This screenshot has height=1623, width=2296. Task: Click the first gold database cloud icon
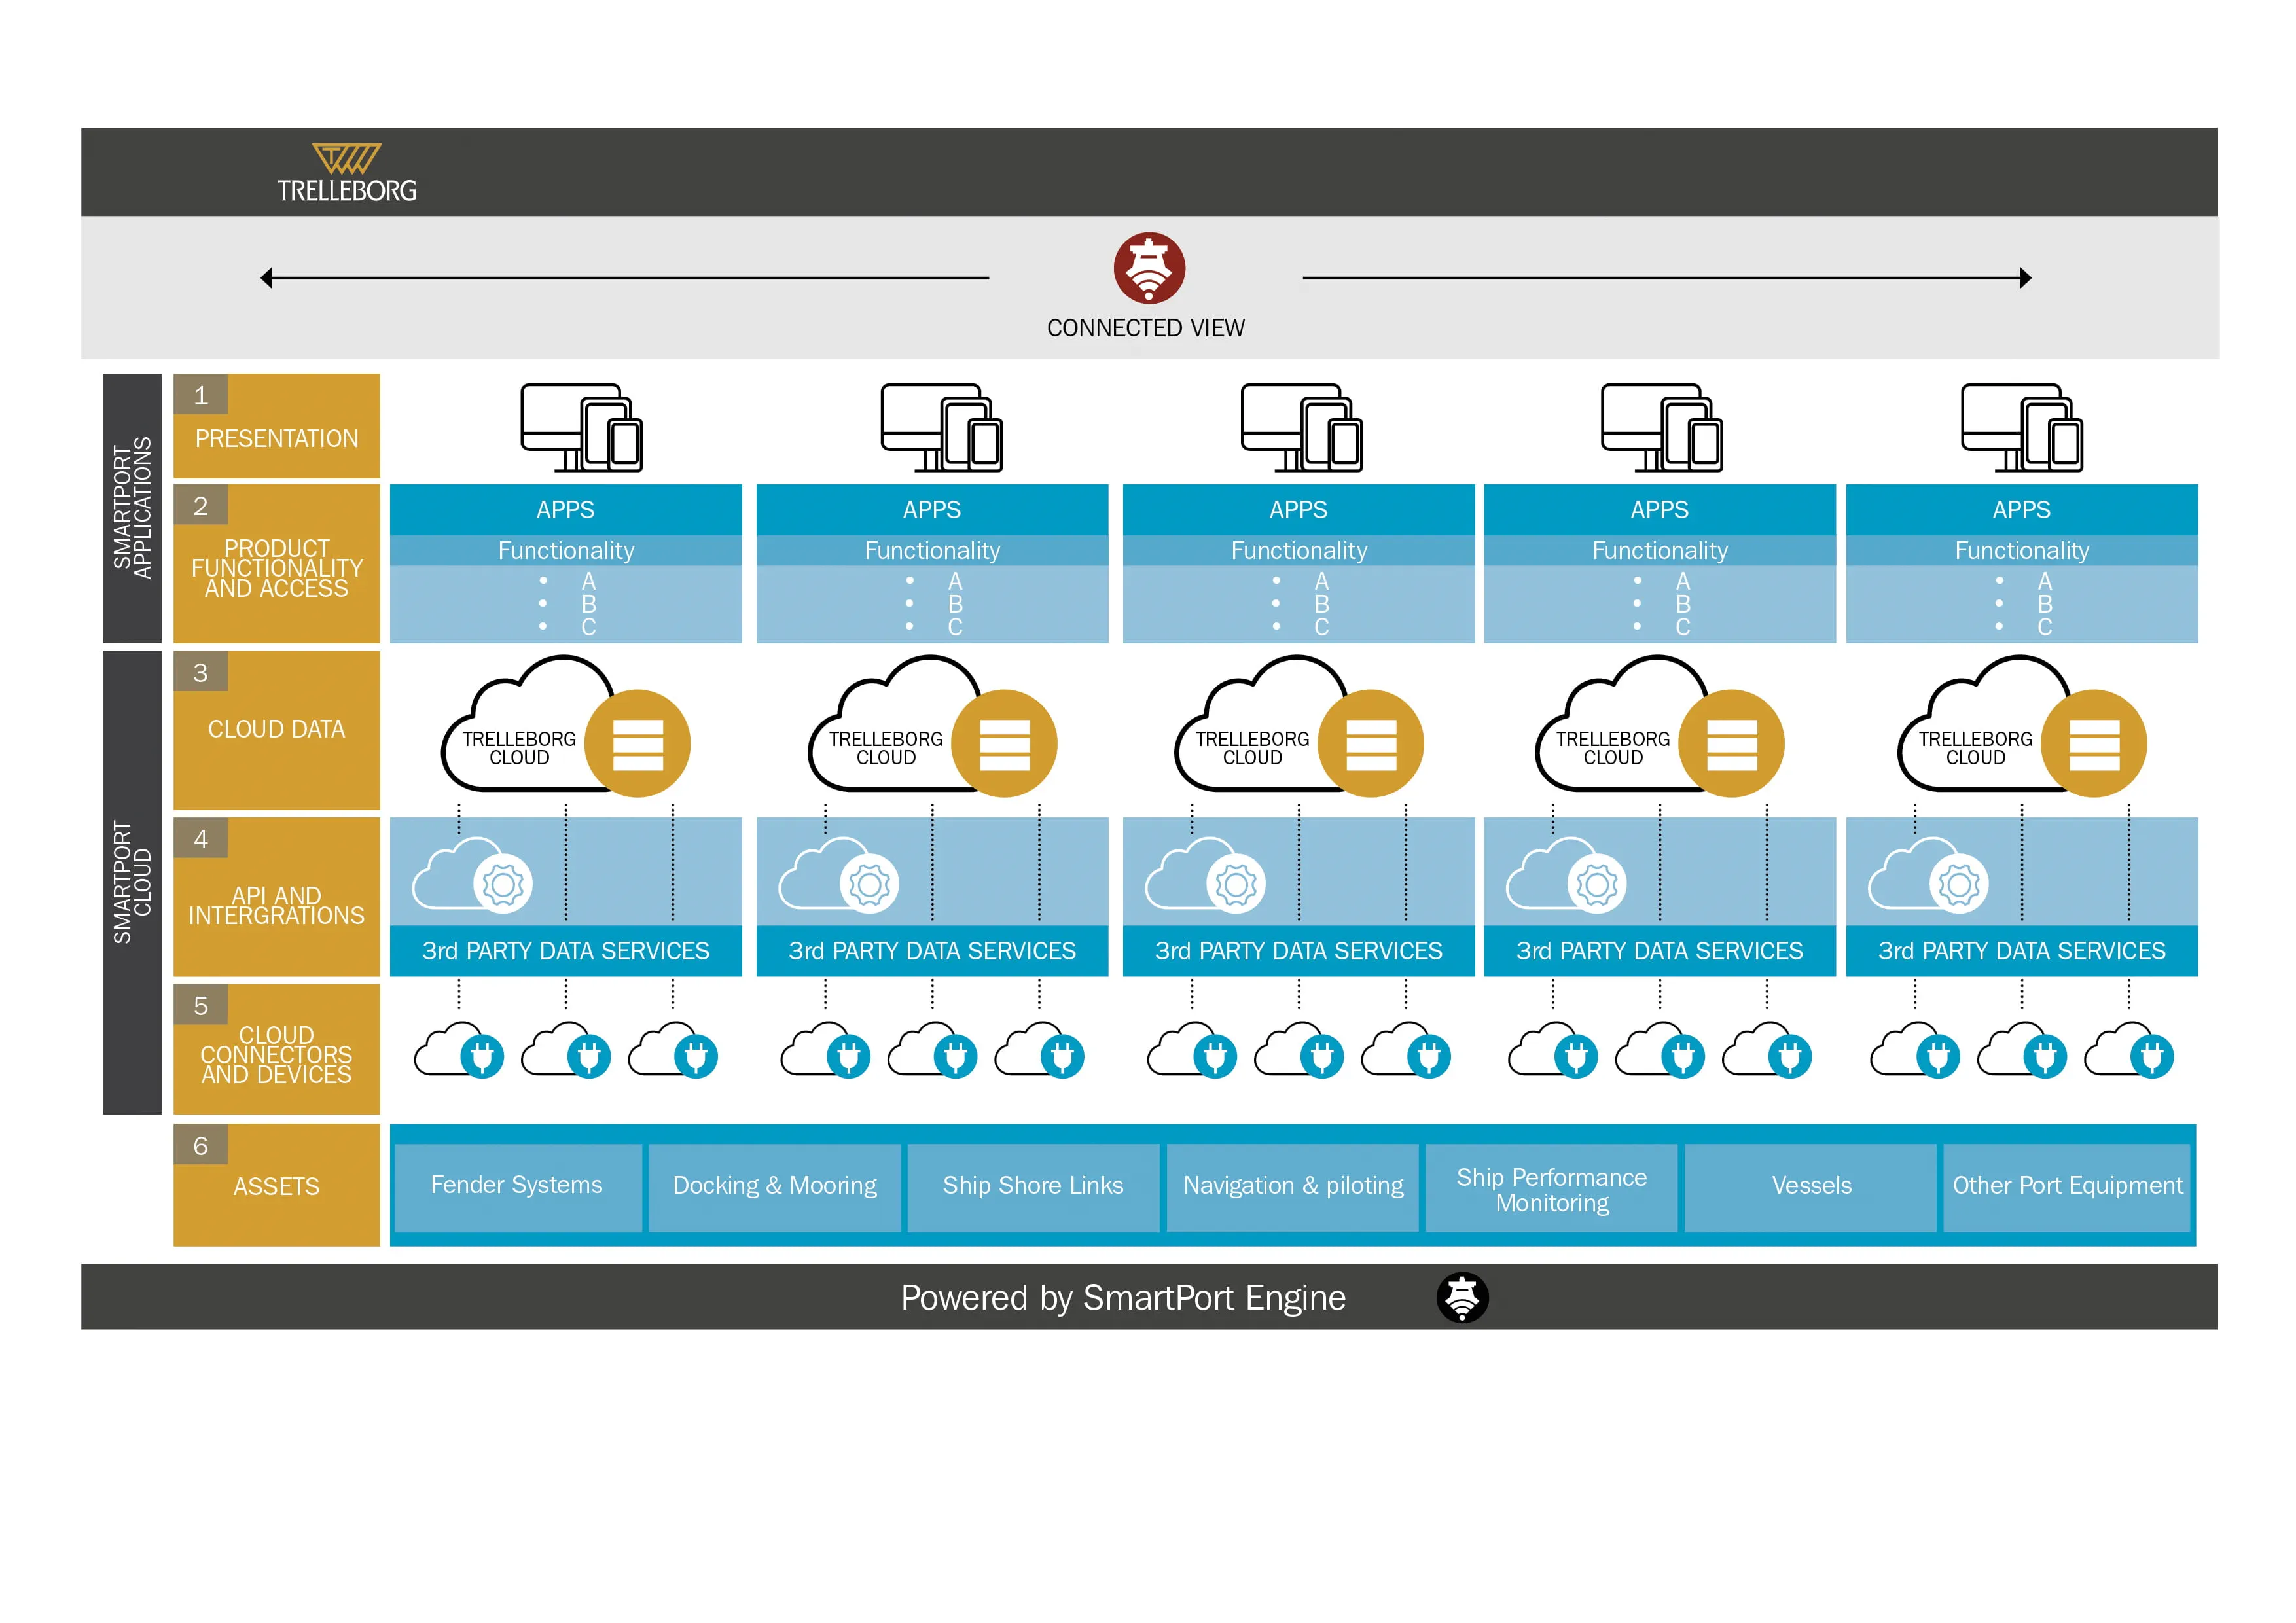click(637, 743)
